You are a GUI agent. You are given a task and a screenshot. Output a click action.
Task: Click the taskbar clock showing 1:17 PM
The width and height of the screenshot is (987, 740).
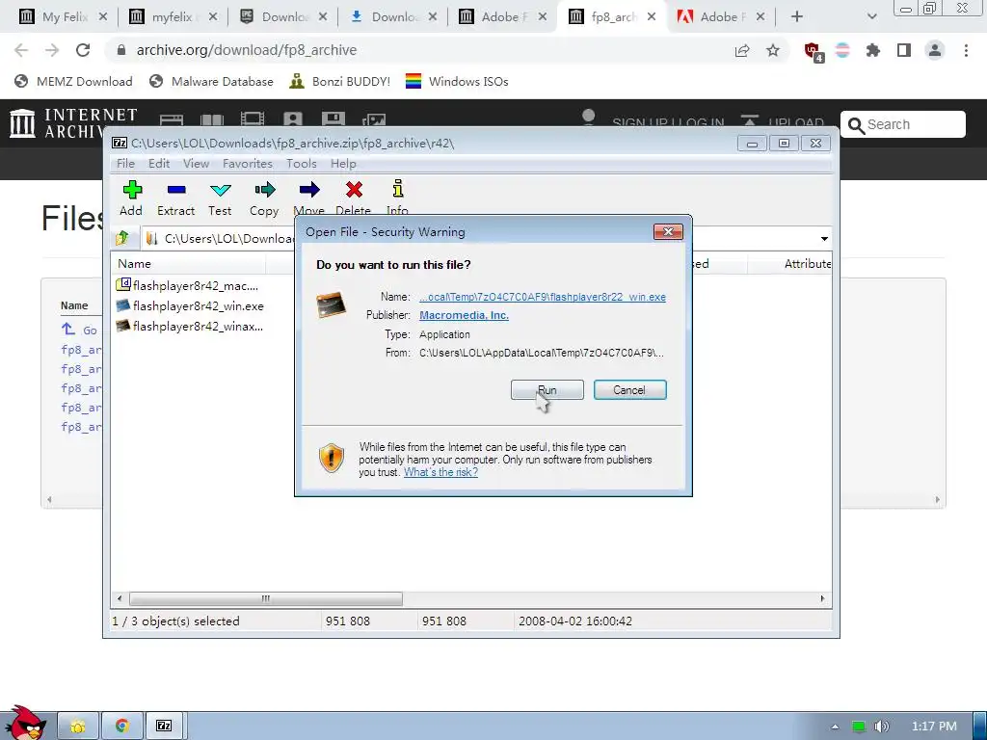934,727
